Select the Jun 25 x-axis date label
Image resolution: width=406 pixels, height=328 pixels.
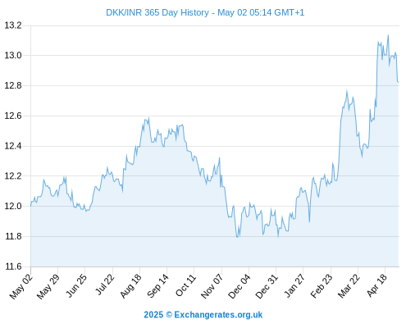pyautogui.click(x=76, y=285)
